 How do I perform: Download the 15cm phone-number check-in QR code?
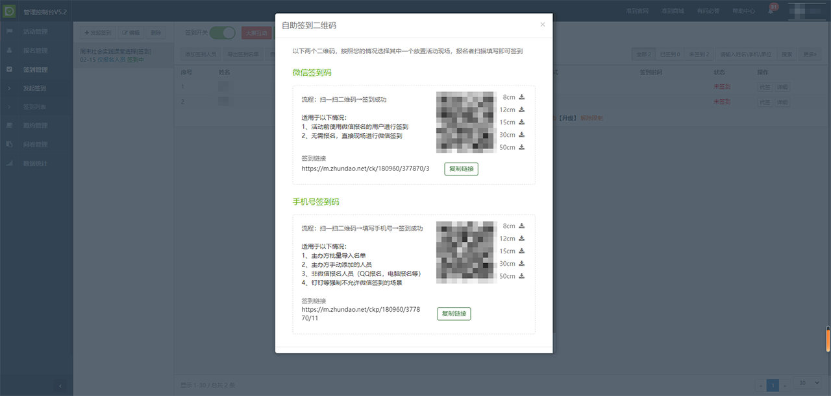(x=522, y=251)
